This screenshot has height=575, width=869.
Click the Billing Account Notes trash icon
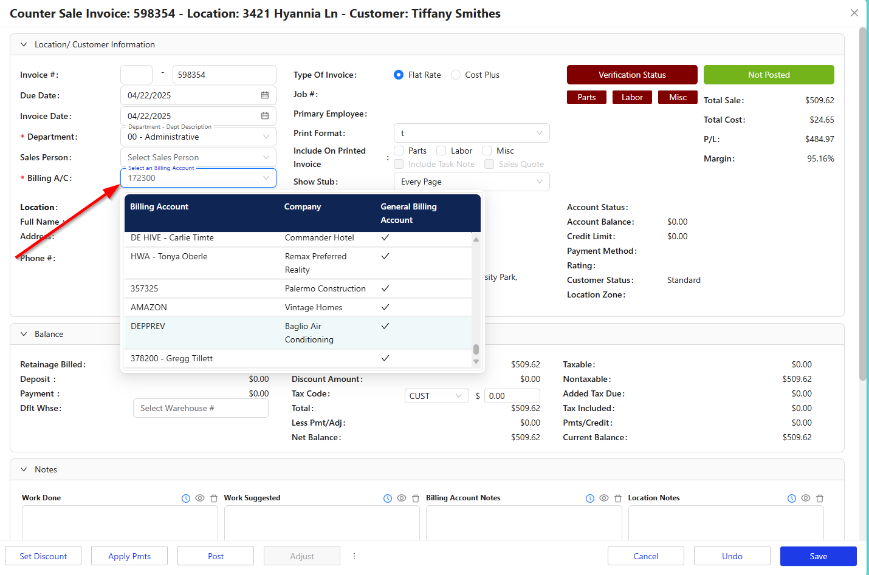click(x=618, y=498)
